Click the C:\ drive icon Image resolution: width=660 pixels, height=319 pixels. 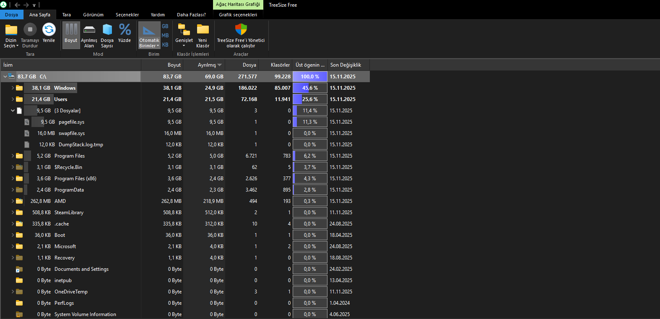12,76
